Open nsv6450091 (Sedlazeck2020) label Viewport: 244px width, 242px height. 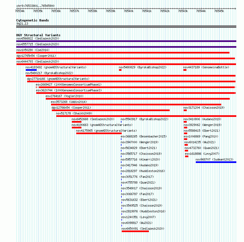pyautogui.click(x=143, y=229)
